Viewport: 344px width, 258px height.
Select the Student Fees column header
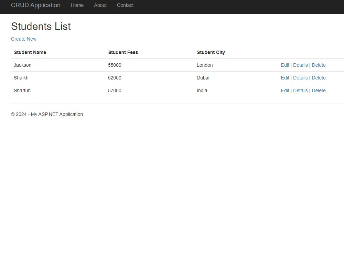[x=123, y=52]
